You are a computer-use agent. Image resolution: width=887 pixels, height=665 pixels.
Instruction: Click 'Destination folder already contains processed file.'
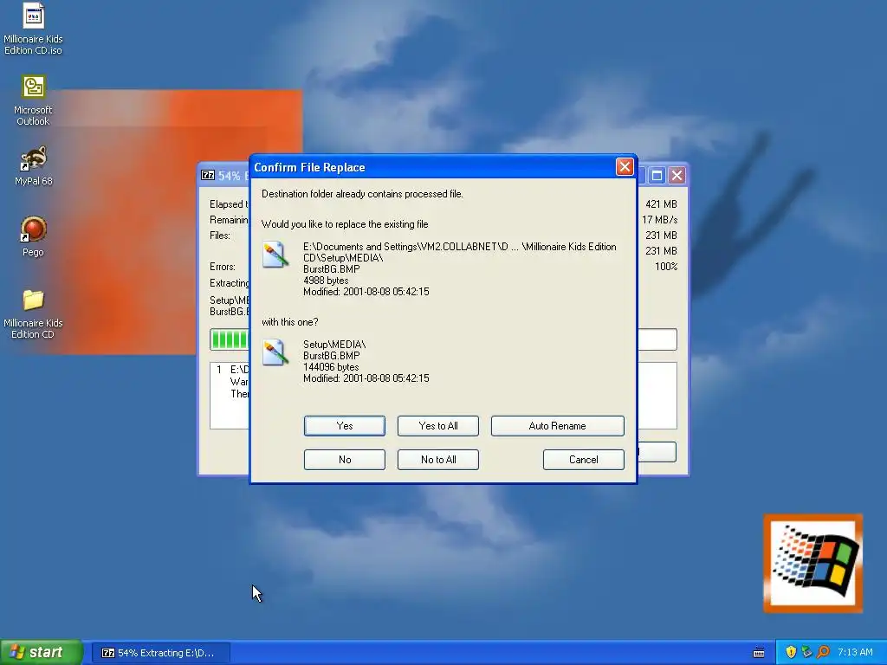[362, 194]
